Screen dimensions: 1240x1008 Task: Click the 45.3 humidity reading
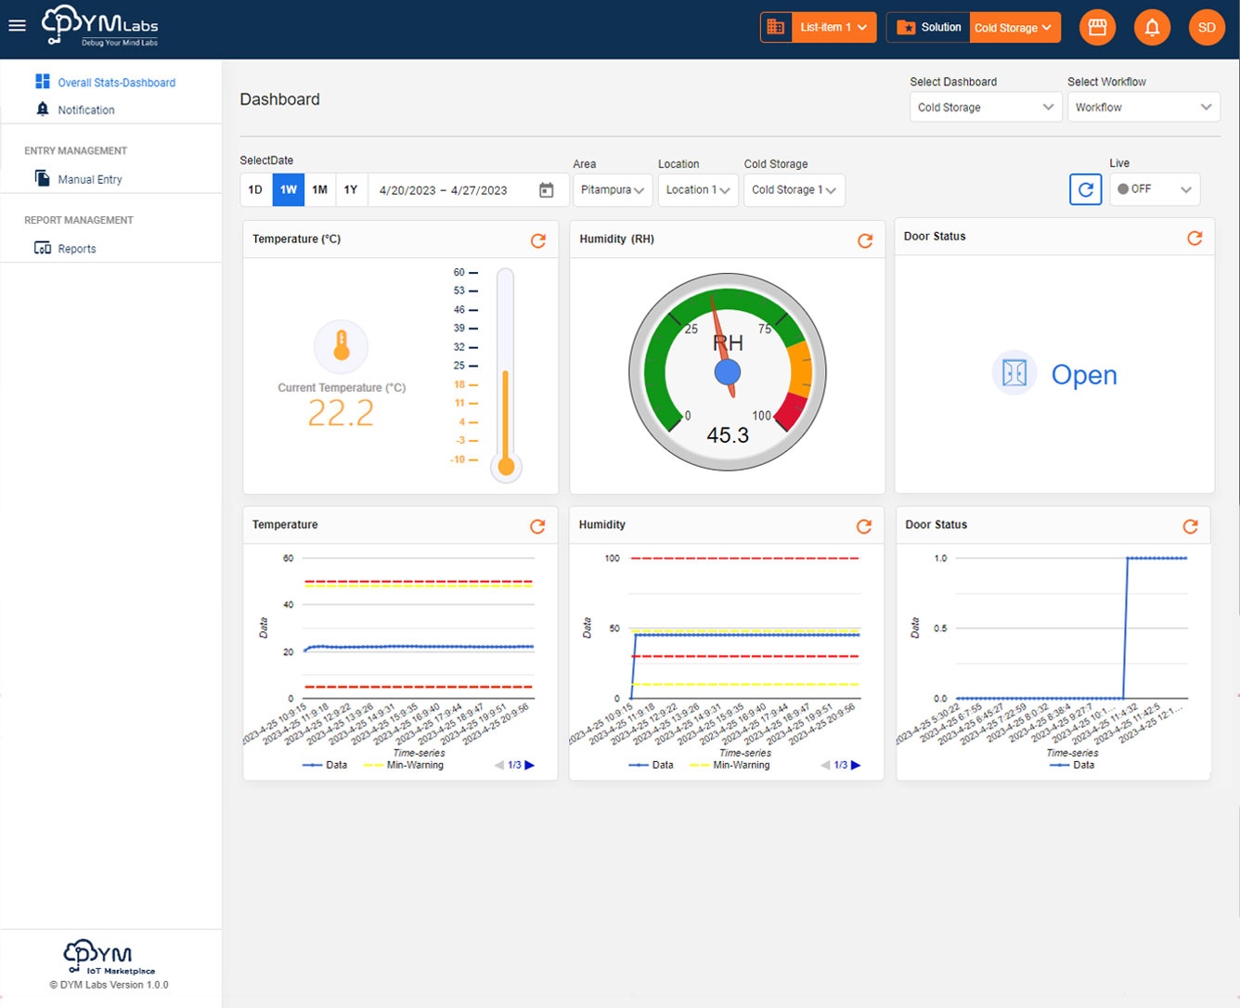[728, 435]
